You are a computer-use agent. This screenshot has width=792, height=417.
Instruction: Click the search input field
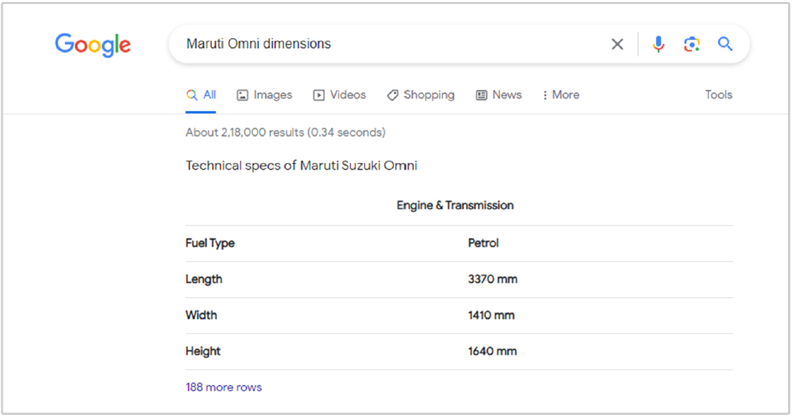pos(336,44)
